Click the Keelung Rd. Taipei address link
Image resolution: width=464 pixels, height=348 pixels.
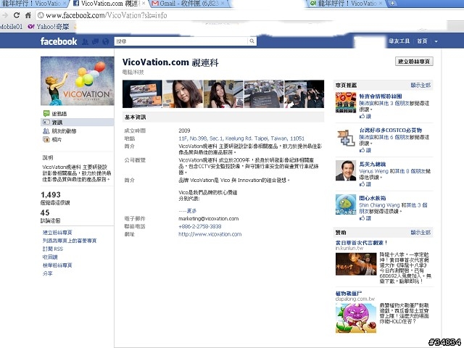point(241,138)
